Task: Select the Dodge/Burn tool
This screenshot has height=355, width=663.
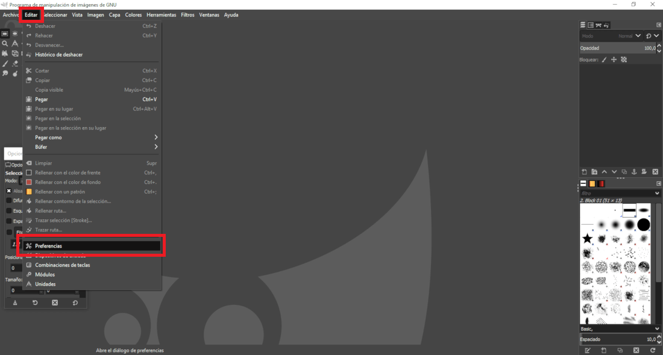Action: click(x=15, y=74)
